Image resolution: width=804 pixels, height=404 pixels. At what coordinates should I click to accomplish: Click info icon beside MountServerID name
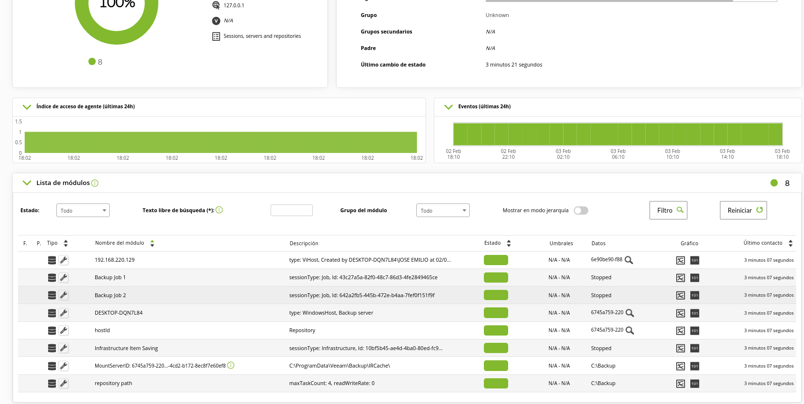[x=231, y=365]
